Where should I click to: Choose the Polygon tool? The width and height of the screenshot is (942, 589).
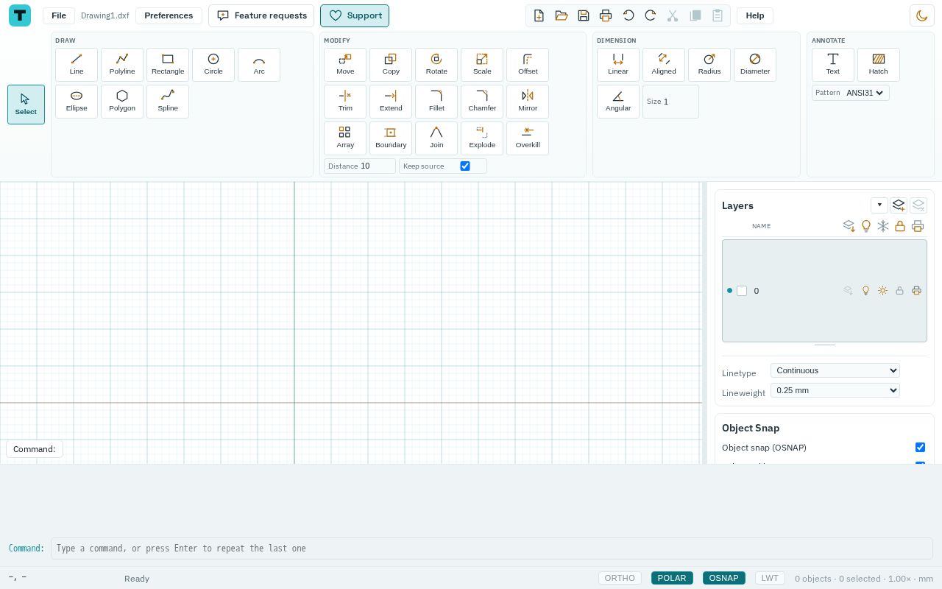click(x=122, y=102)
